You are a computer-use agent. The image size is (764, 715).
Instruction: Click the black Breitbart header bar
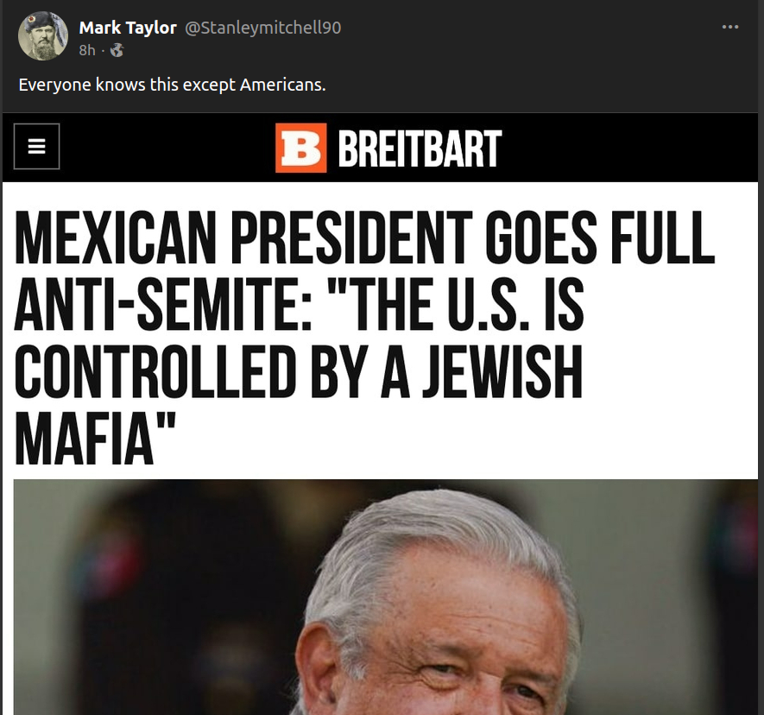coord(380,148)
